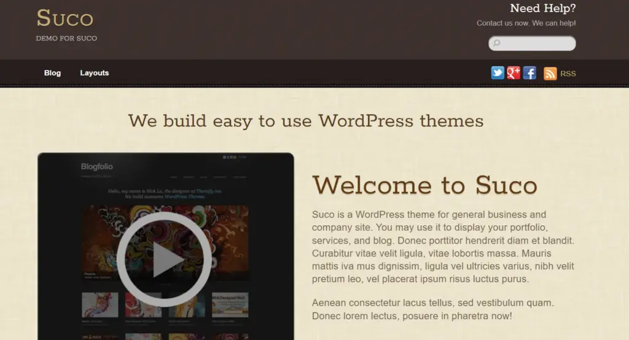Click the 'DEMO FOR SUCO' tagline

point(66,39)
